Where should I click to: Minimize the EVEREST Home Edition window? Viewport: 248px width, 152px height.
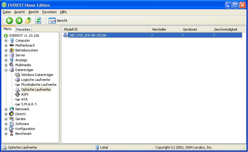pyautogui.click(x=228, y=5)
